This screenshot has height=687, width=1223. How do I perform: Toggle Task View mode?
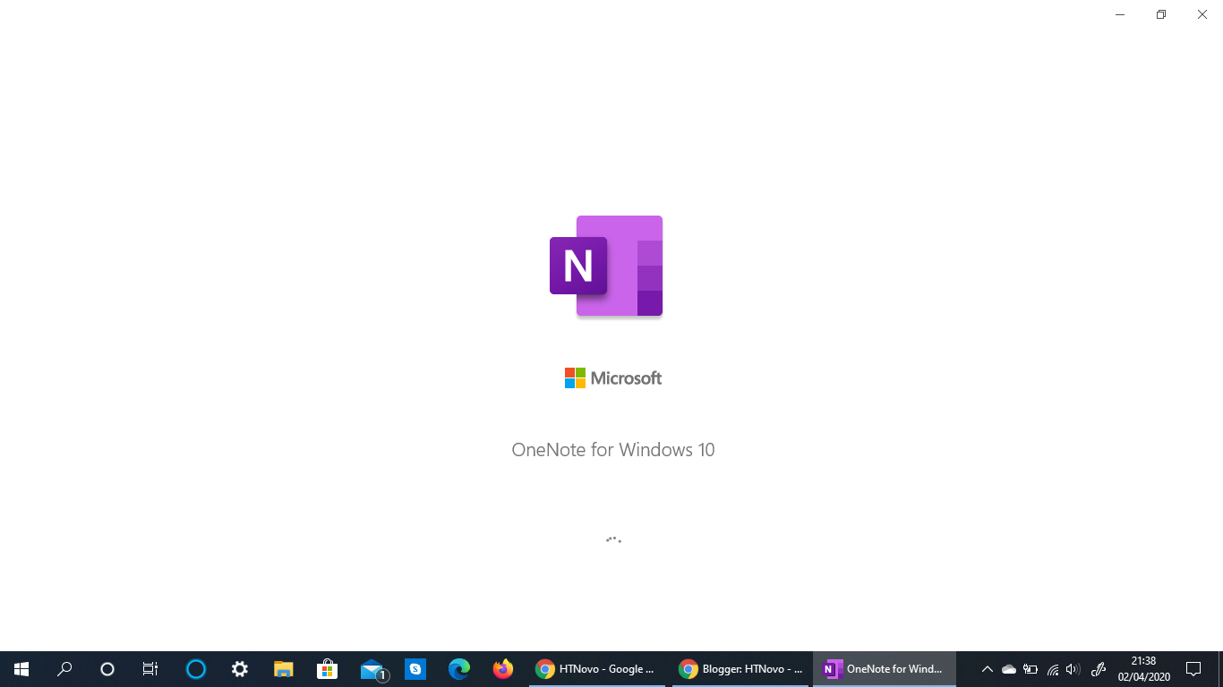click(x=150, y=668)
